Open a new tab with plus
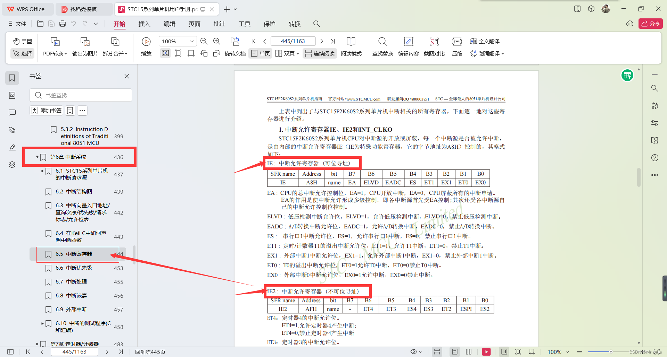This screenshot has width=667, height=357. pyautogui.click(x=227, y=9)
